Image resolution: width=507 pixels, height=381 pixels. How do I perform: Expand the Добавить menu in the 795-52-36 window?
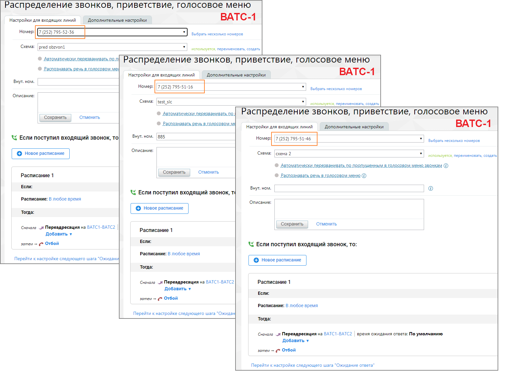coord(59,234)
